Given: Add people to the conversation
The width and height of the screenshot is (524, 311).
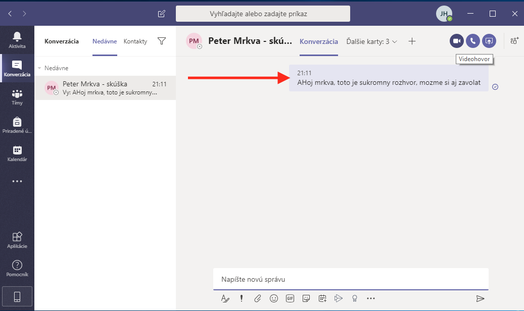Looking at the screenshot, I should (x=514, y=41).
